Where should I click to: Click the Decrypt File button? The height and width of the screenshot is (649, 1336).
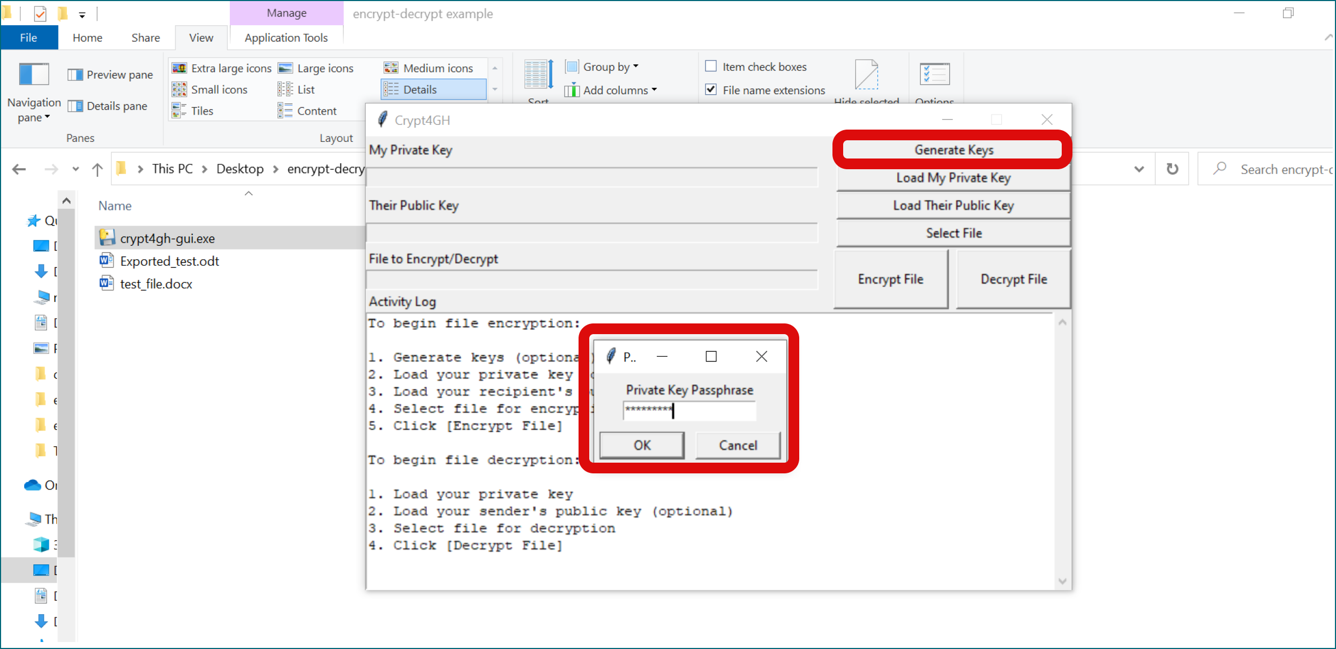[x=1014, y=279]
